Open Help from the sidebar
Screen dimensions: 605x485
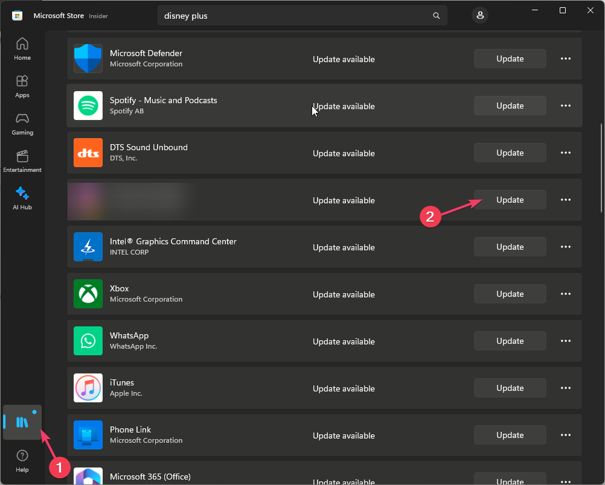[x=22, y=460]
